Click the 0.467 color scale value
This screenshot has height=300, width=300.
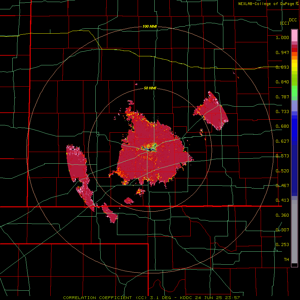click(282, 186)
